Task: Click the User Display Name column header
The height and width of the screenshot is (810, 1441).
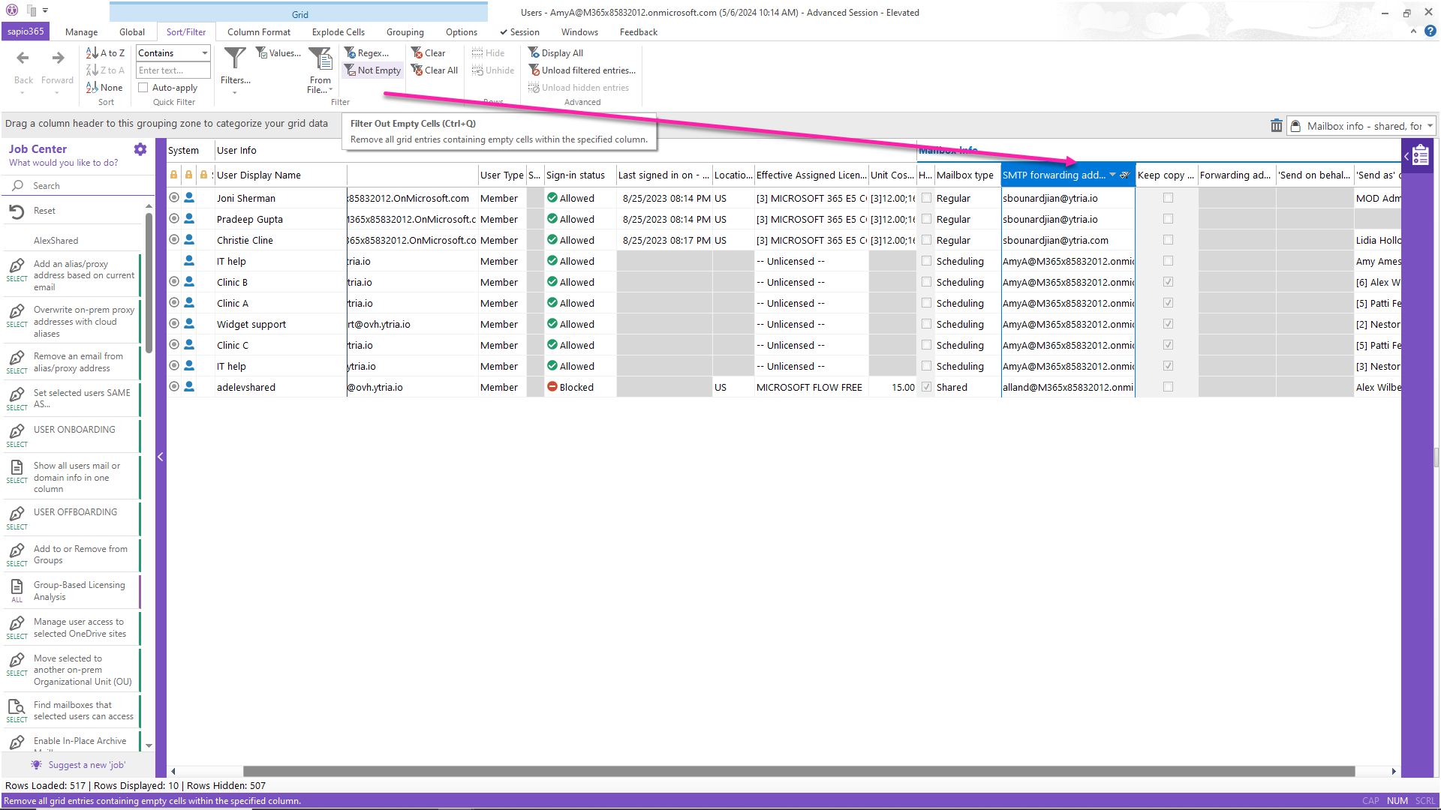Action: (281, 175)
